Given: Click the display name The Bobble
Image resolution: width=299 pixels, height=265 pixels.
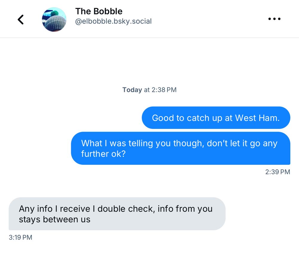Looking at the screenshot, I should 99,11.
